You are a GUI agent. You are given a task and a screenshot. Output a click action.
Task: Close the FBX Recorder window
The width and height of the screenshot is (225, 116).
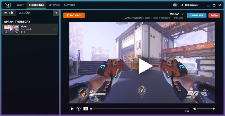coord(220,5)
